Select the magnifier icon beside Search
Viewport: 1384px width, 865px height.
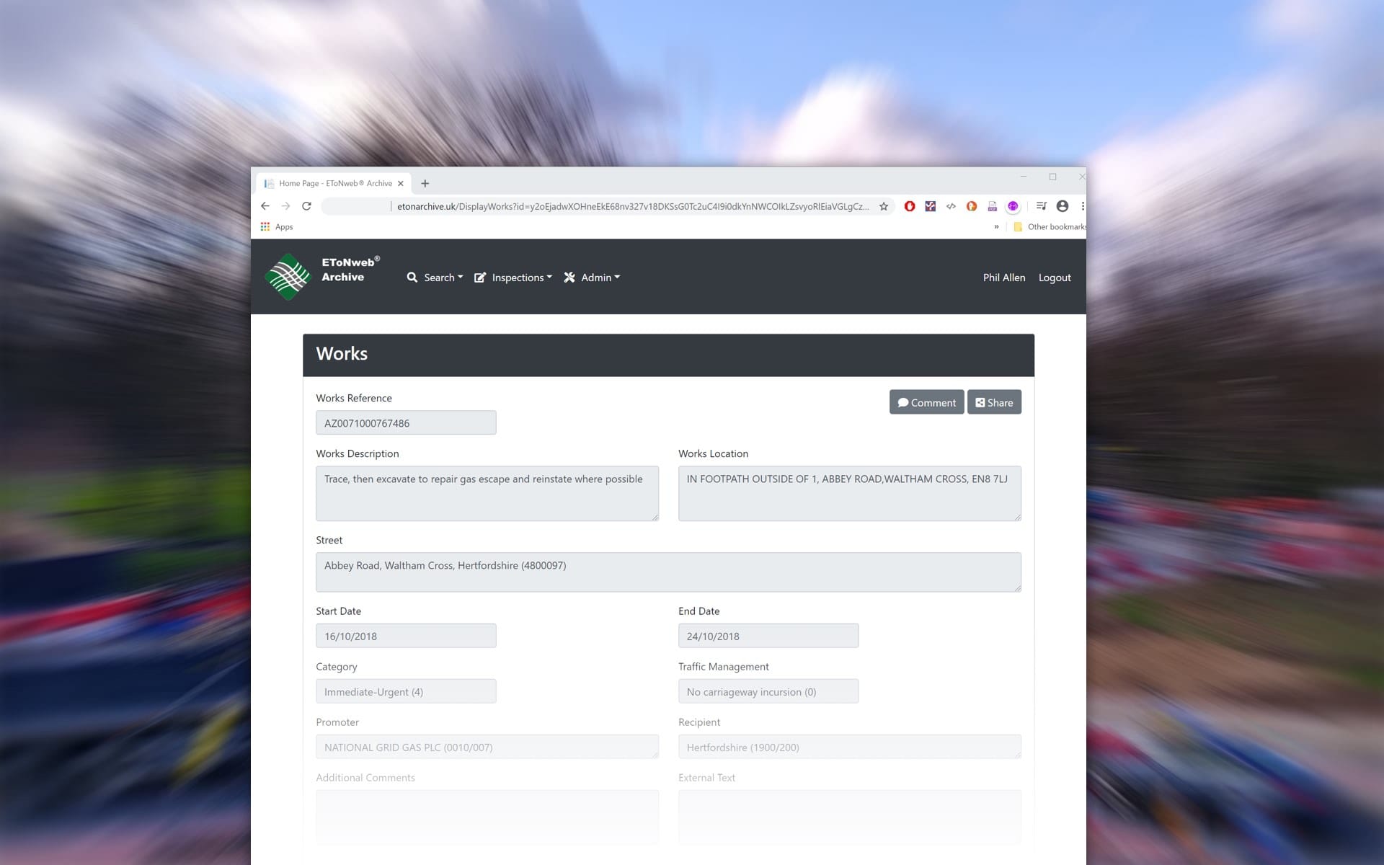pos(412,278)
